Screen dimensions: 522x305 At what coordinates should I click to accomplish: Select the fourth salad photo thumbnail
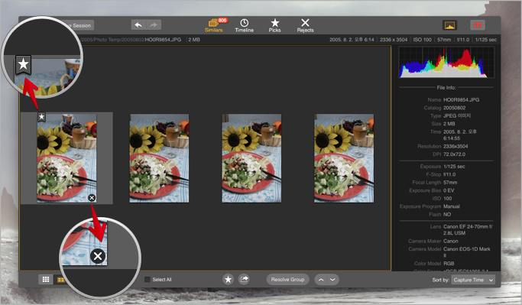pos(344,158)
